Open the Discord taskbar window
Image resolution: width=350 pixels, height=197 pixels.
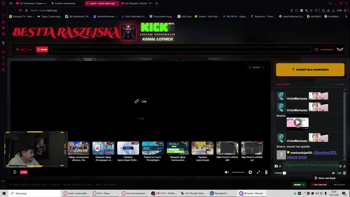coord(251,193)
